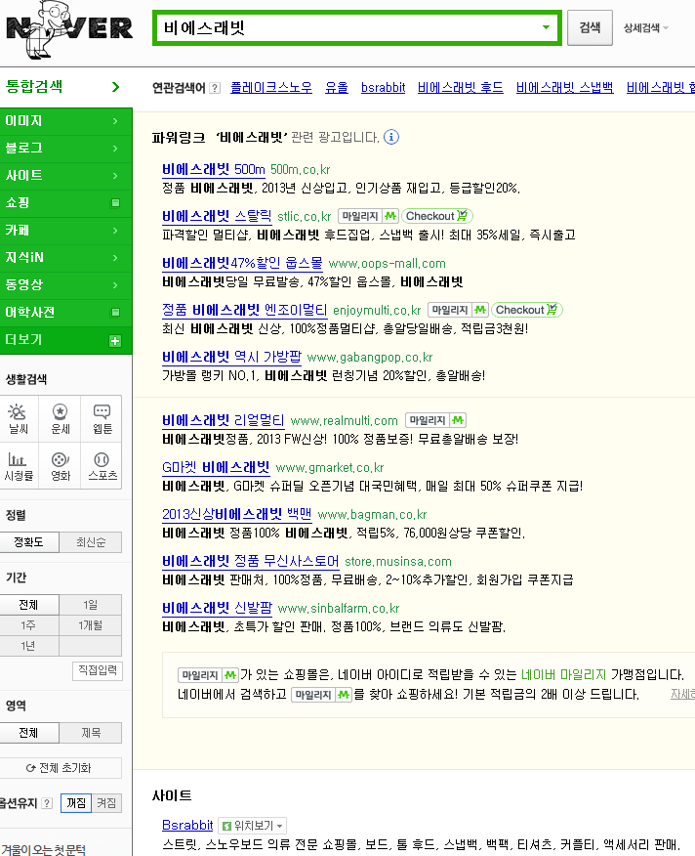The width and height of the screenshot is (695, 856).
Task: Open the 운세 fortune icon
Action: point(60,419)
